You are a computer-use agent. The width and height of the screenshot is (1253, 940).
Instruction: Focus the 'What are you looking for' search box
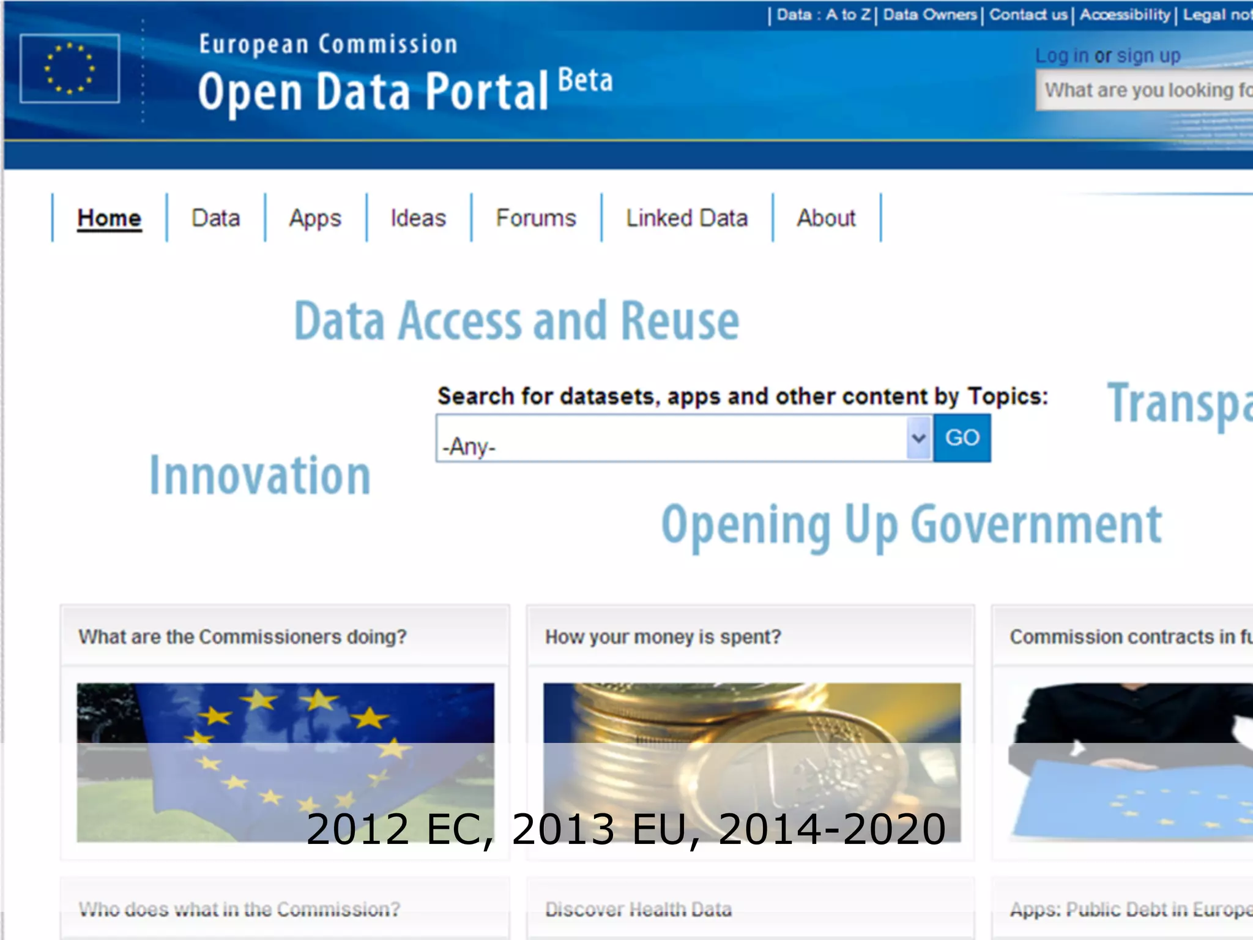coord(1144,91)
